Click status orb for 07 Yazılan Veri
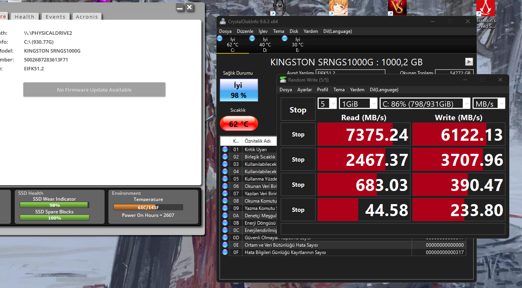522x288 pixels. (x=225, y=193)
